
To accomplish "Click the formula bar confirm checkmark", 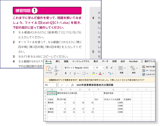I will [x=67, y=85].
